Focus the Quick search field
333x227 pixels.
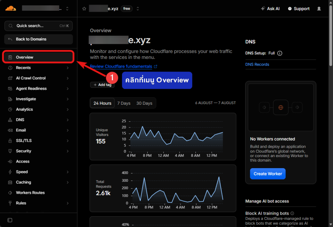pyautogui.click(x=38, y=26)
